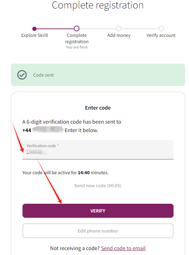This screenshot has height=255, width=189.
Task: Click the Add money step label
Action: [119, 35]
